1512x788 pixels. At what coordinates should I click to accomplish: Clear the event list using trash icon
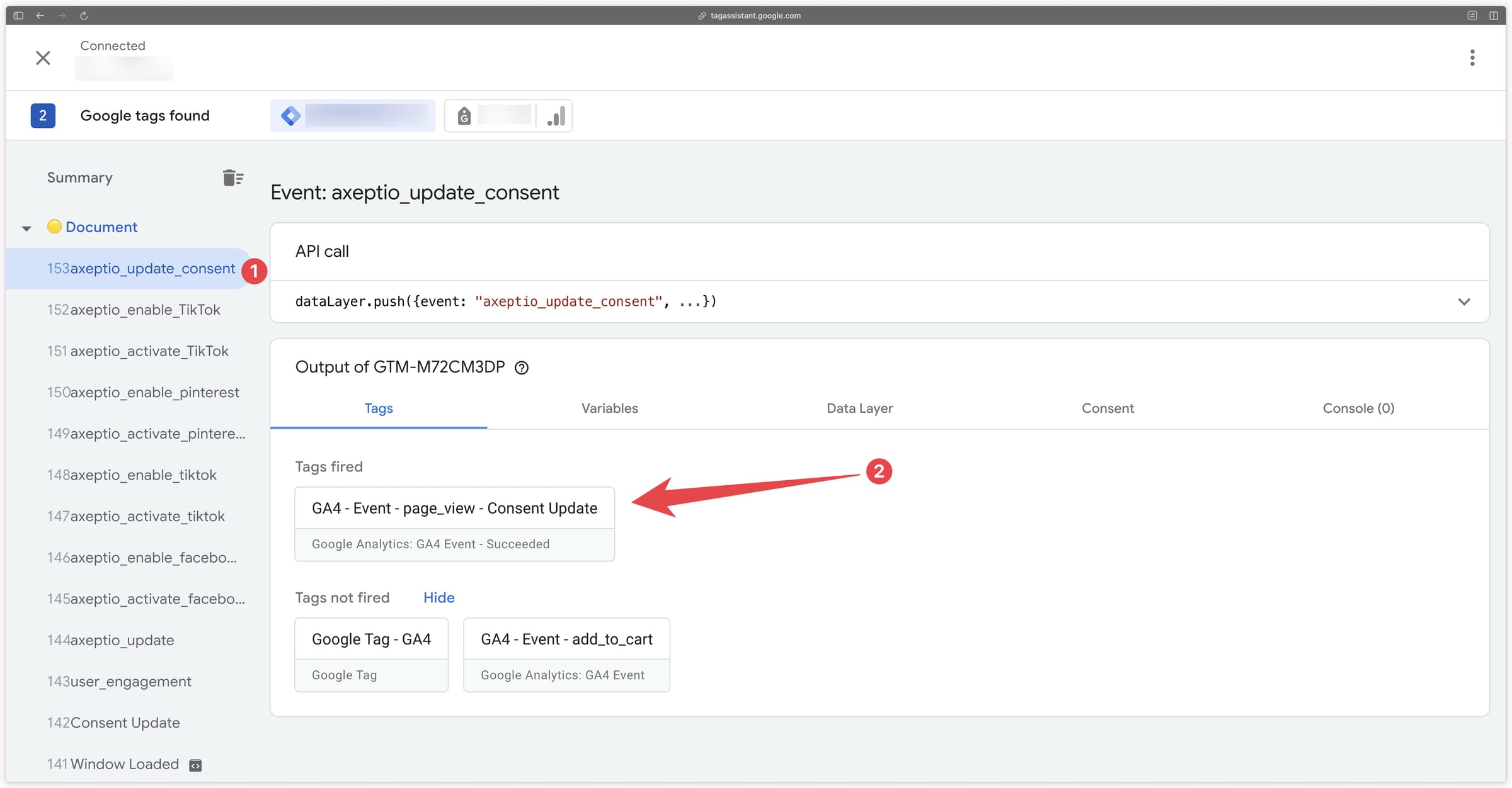point(233,177)
